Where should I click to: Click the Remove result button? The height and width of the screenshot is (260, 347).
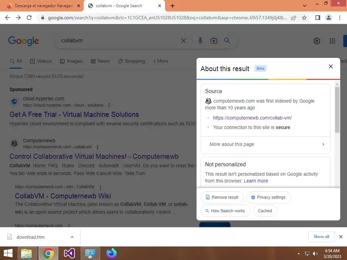(222, 197)
